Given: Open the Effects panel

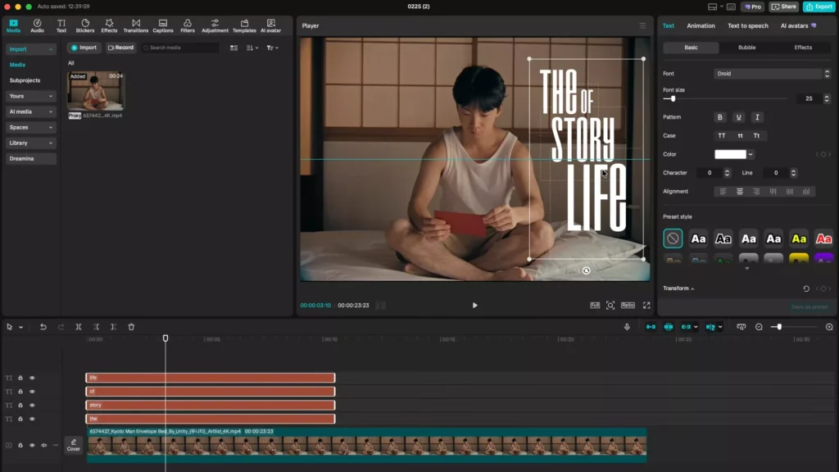Looking at the screenshot, I should pos(109,25).
